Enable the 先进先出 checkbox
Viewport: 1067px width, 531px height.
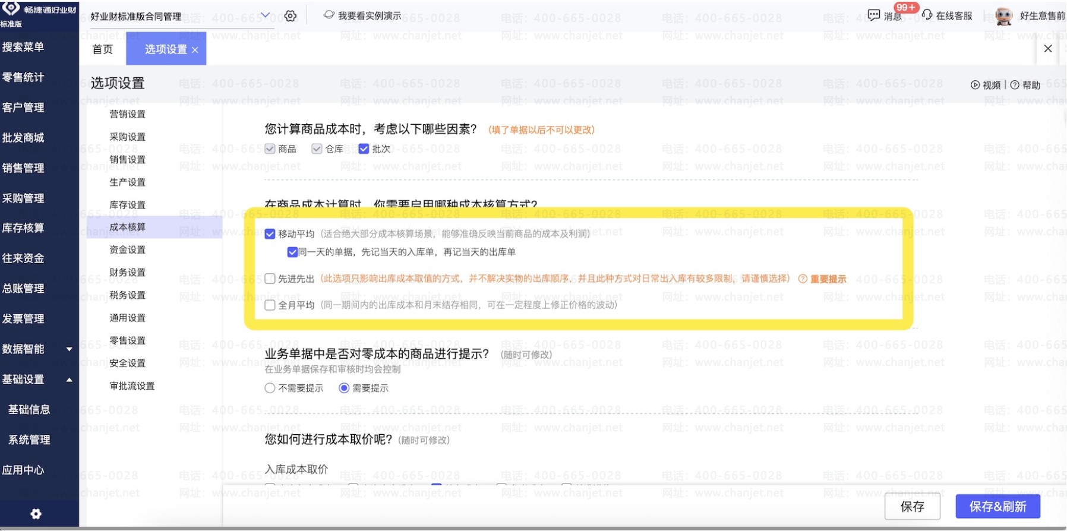point(270,279)
